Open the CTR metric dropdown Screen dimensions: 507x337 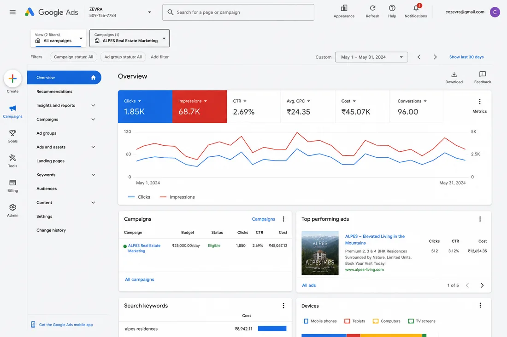[245, 101]
